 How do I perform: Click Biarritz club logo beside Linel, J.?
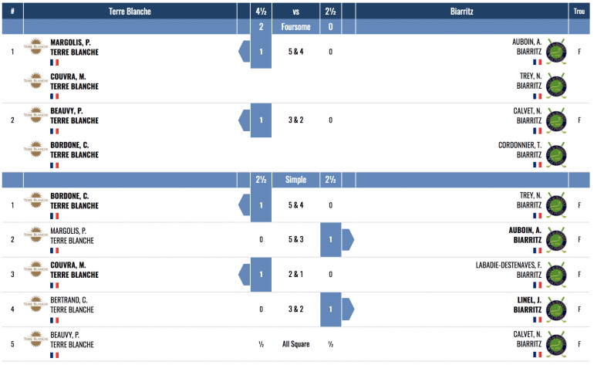tap(555, 309)
